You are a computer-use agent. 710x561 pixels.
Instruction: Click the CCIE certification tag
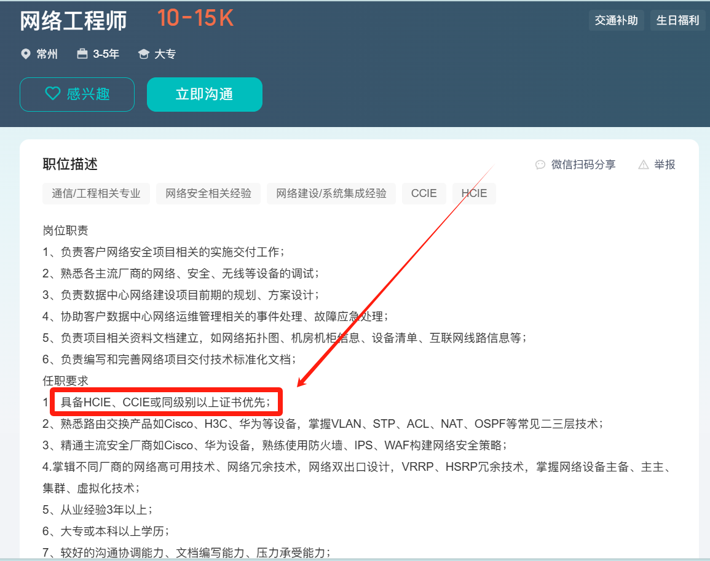(424, 193)
